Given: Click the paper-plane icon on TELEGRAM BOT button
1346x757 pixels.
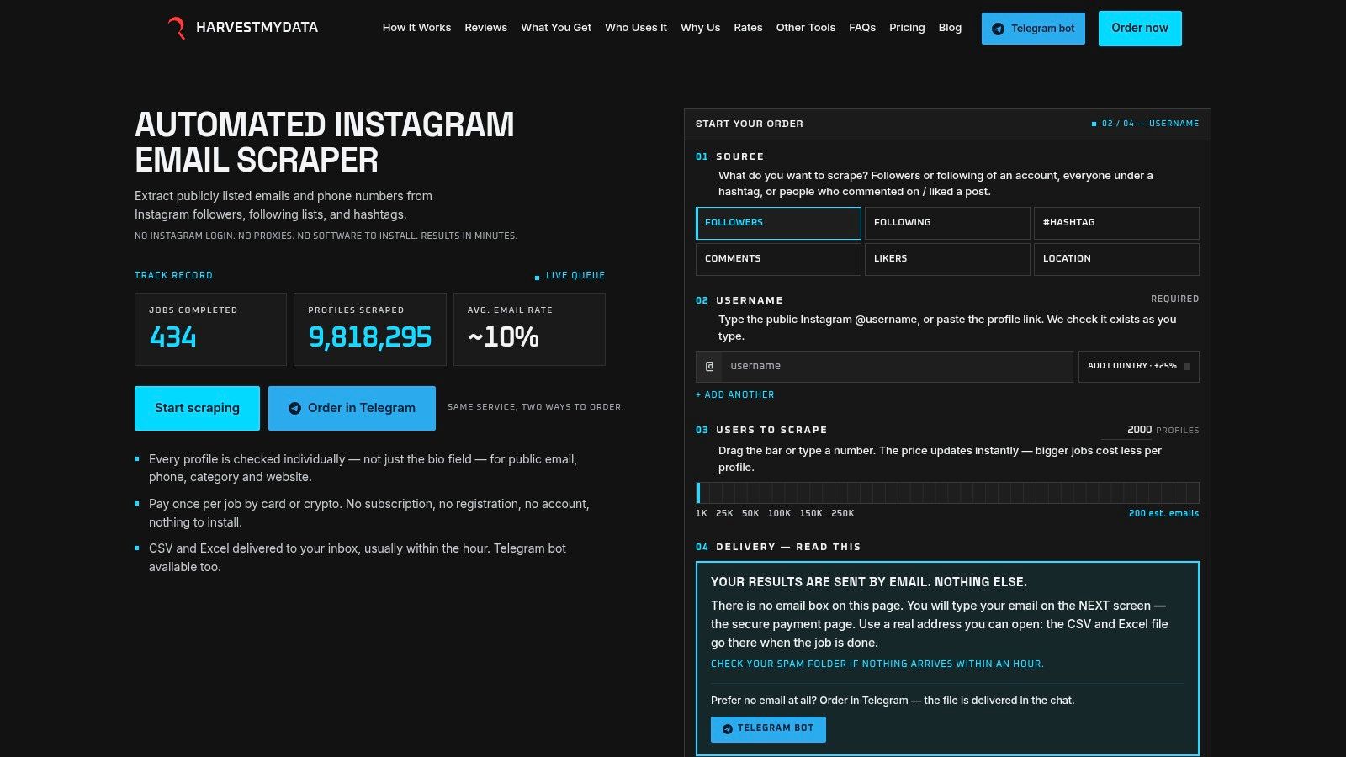Looking at the screenshot, I should click(728, 729).
